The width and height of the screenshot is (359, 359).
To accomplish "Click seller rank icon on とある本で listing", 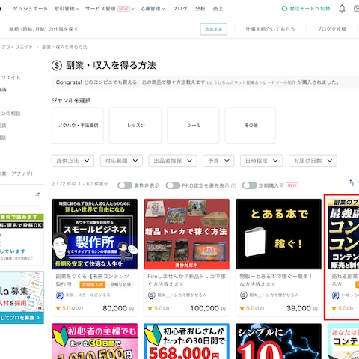I will [243, 295].
